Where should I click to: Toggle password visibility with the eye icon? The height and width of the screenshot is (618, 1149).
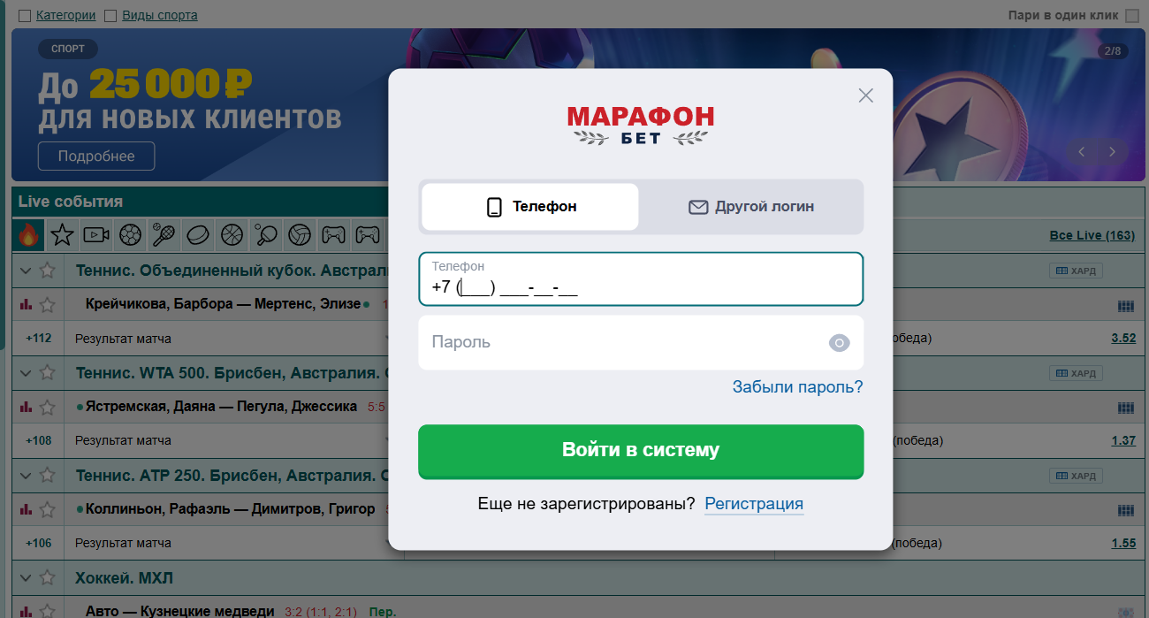(838, 342)
